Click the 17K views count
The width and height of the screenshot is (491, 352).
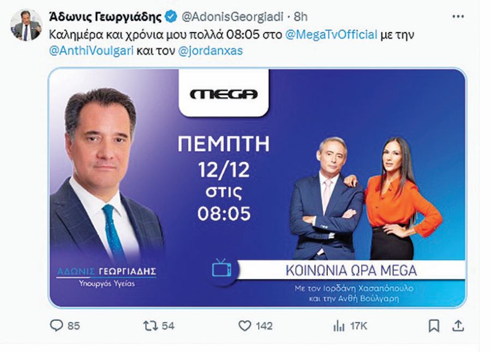(358, 326)
